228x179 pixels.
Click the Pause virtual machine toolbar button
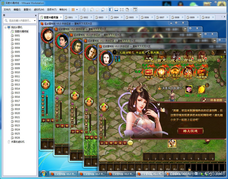click(73, 10)
